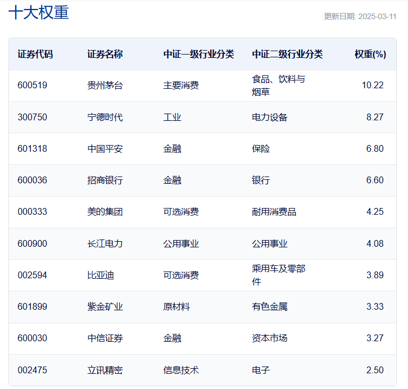Select the 中信证券 name cell

tap(105, 338)
